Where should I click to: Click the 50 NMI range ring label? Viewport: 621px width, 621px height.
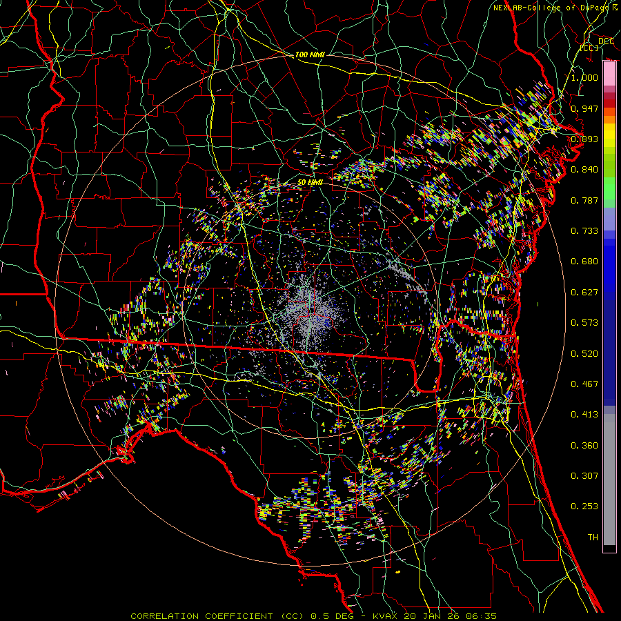tap(310, 181)
